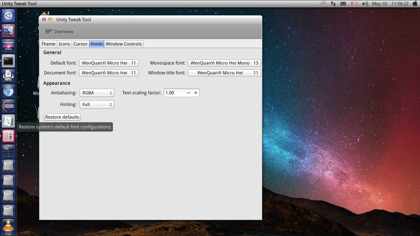
Task: Switch to the Icons tab
Action: click(x=64, y=44)
